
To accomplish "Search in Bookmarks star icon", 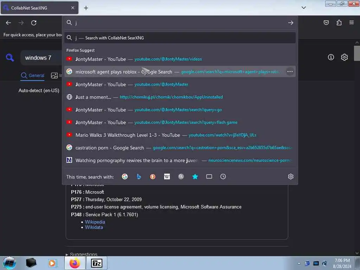I will pyautogui.click(x=195, y=176).
